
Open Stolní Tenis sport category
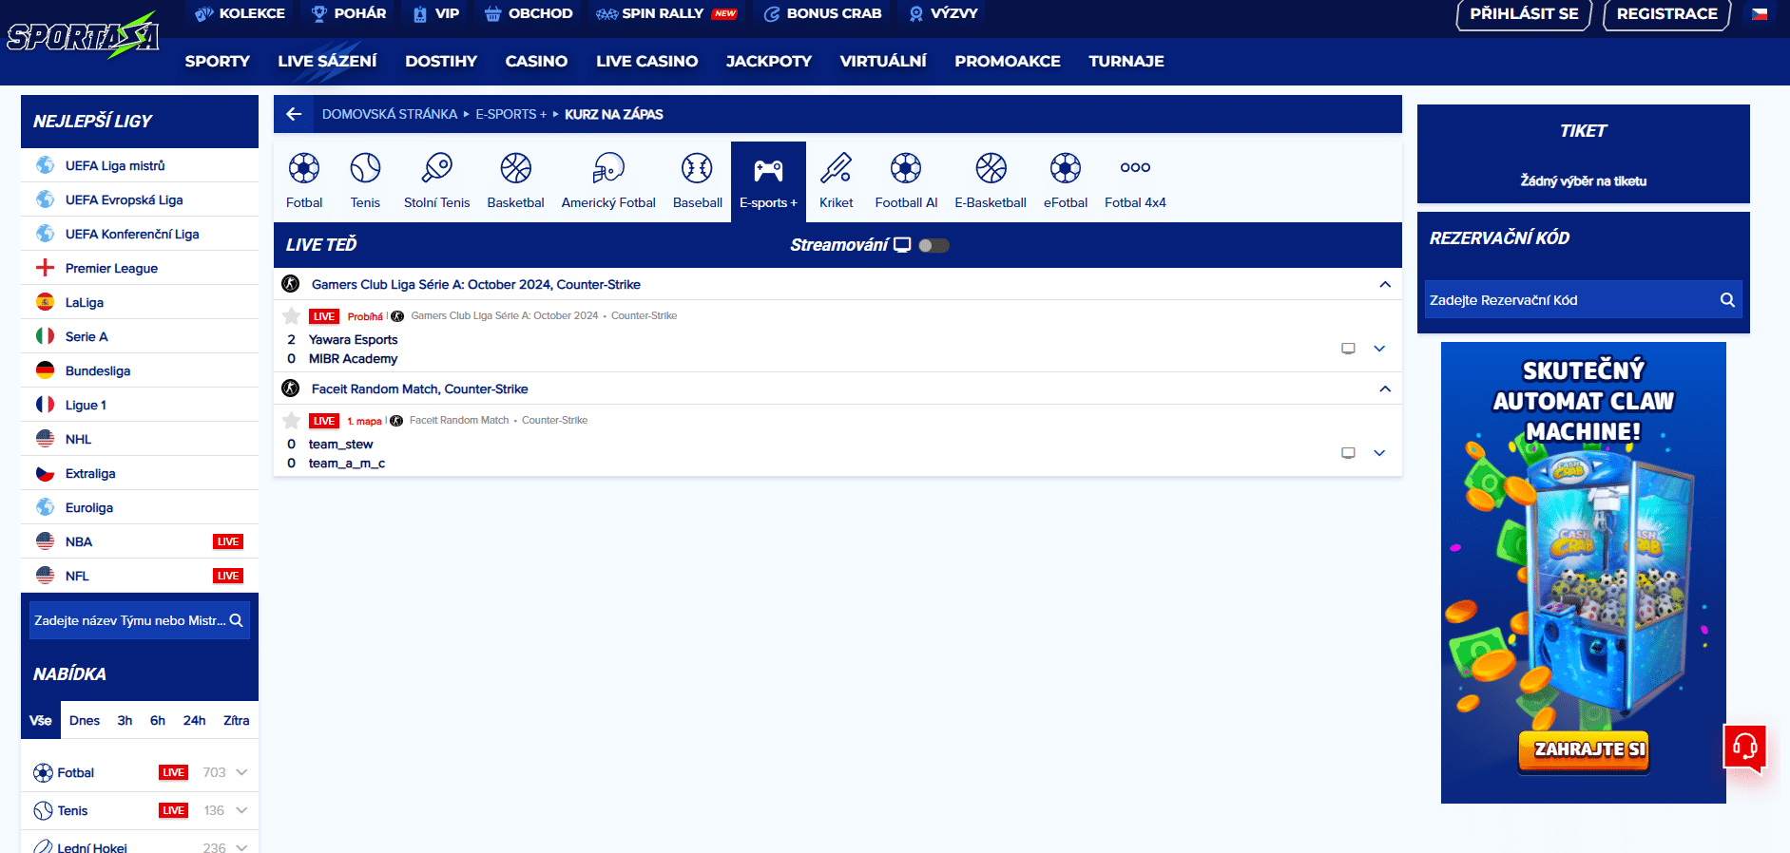tap(436, 181)
